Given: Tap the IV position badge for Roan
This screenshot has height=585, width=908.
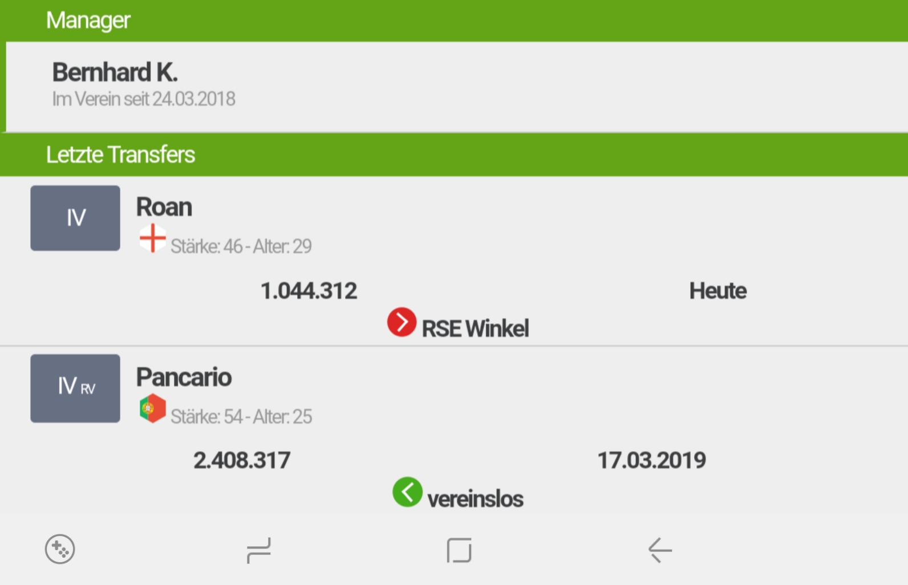Looking at the screenshot, I should (75, 218).
